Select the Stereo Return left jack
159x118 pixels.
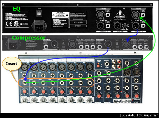117,81
